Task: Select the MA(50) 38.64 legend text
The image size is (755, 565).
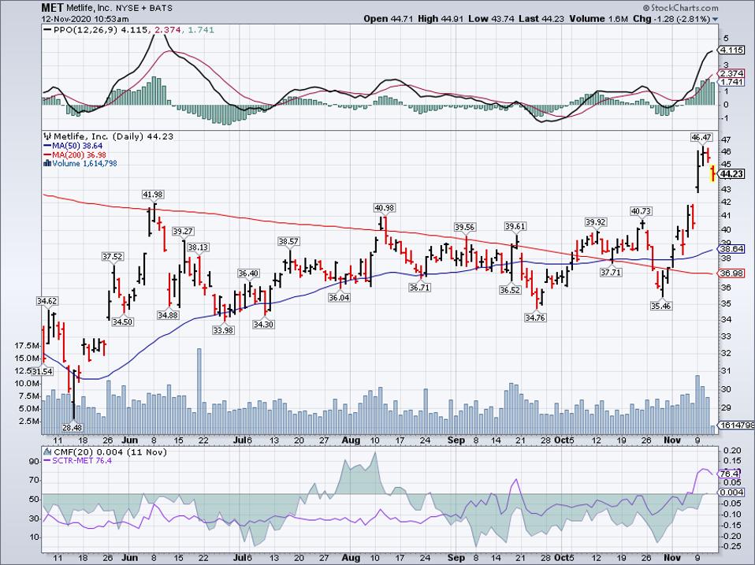Action: [x=77, y=146]
